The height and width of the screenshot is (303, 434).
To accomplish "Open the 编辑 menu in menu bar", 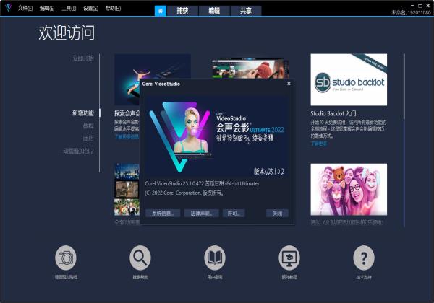I will pos(47,8).
